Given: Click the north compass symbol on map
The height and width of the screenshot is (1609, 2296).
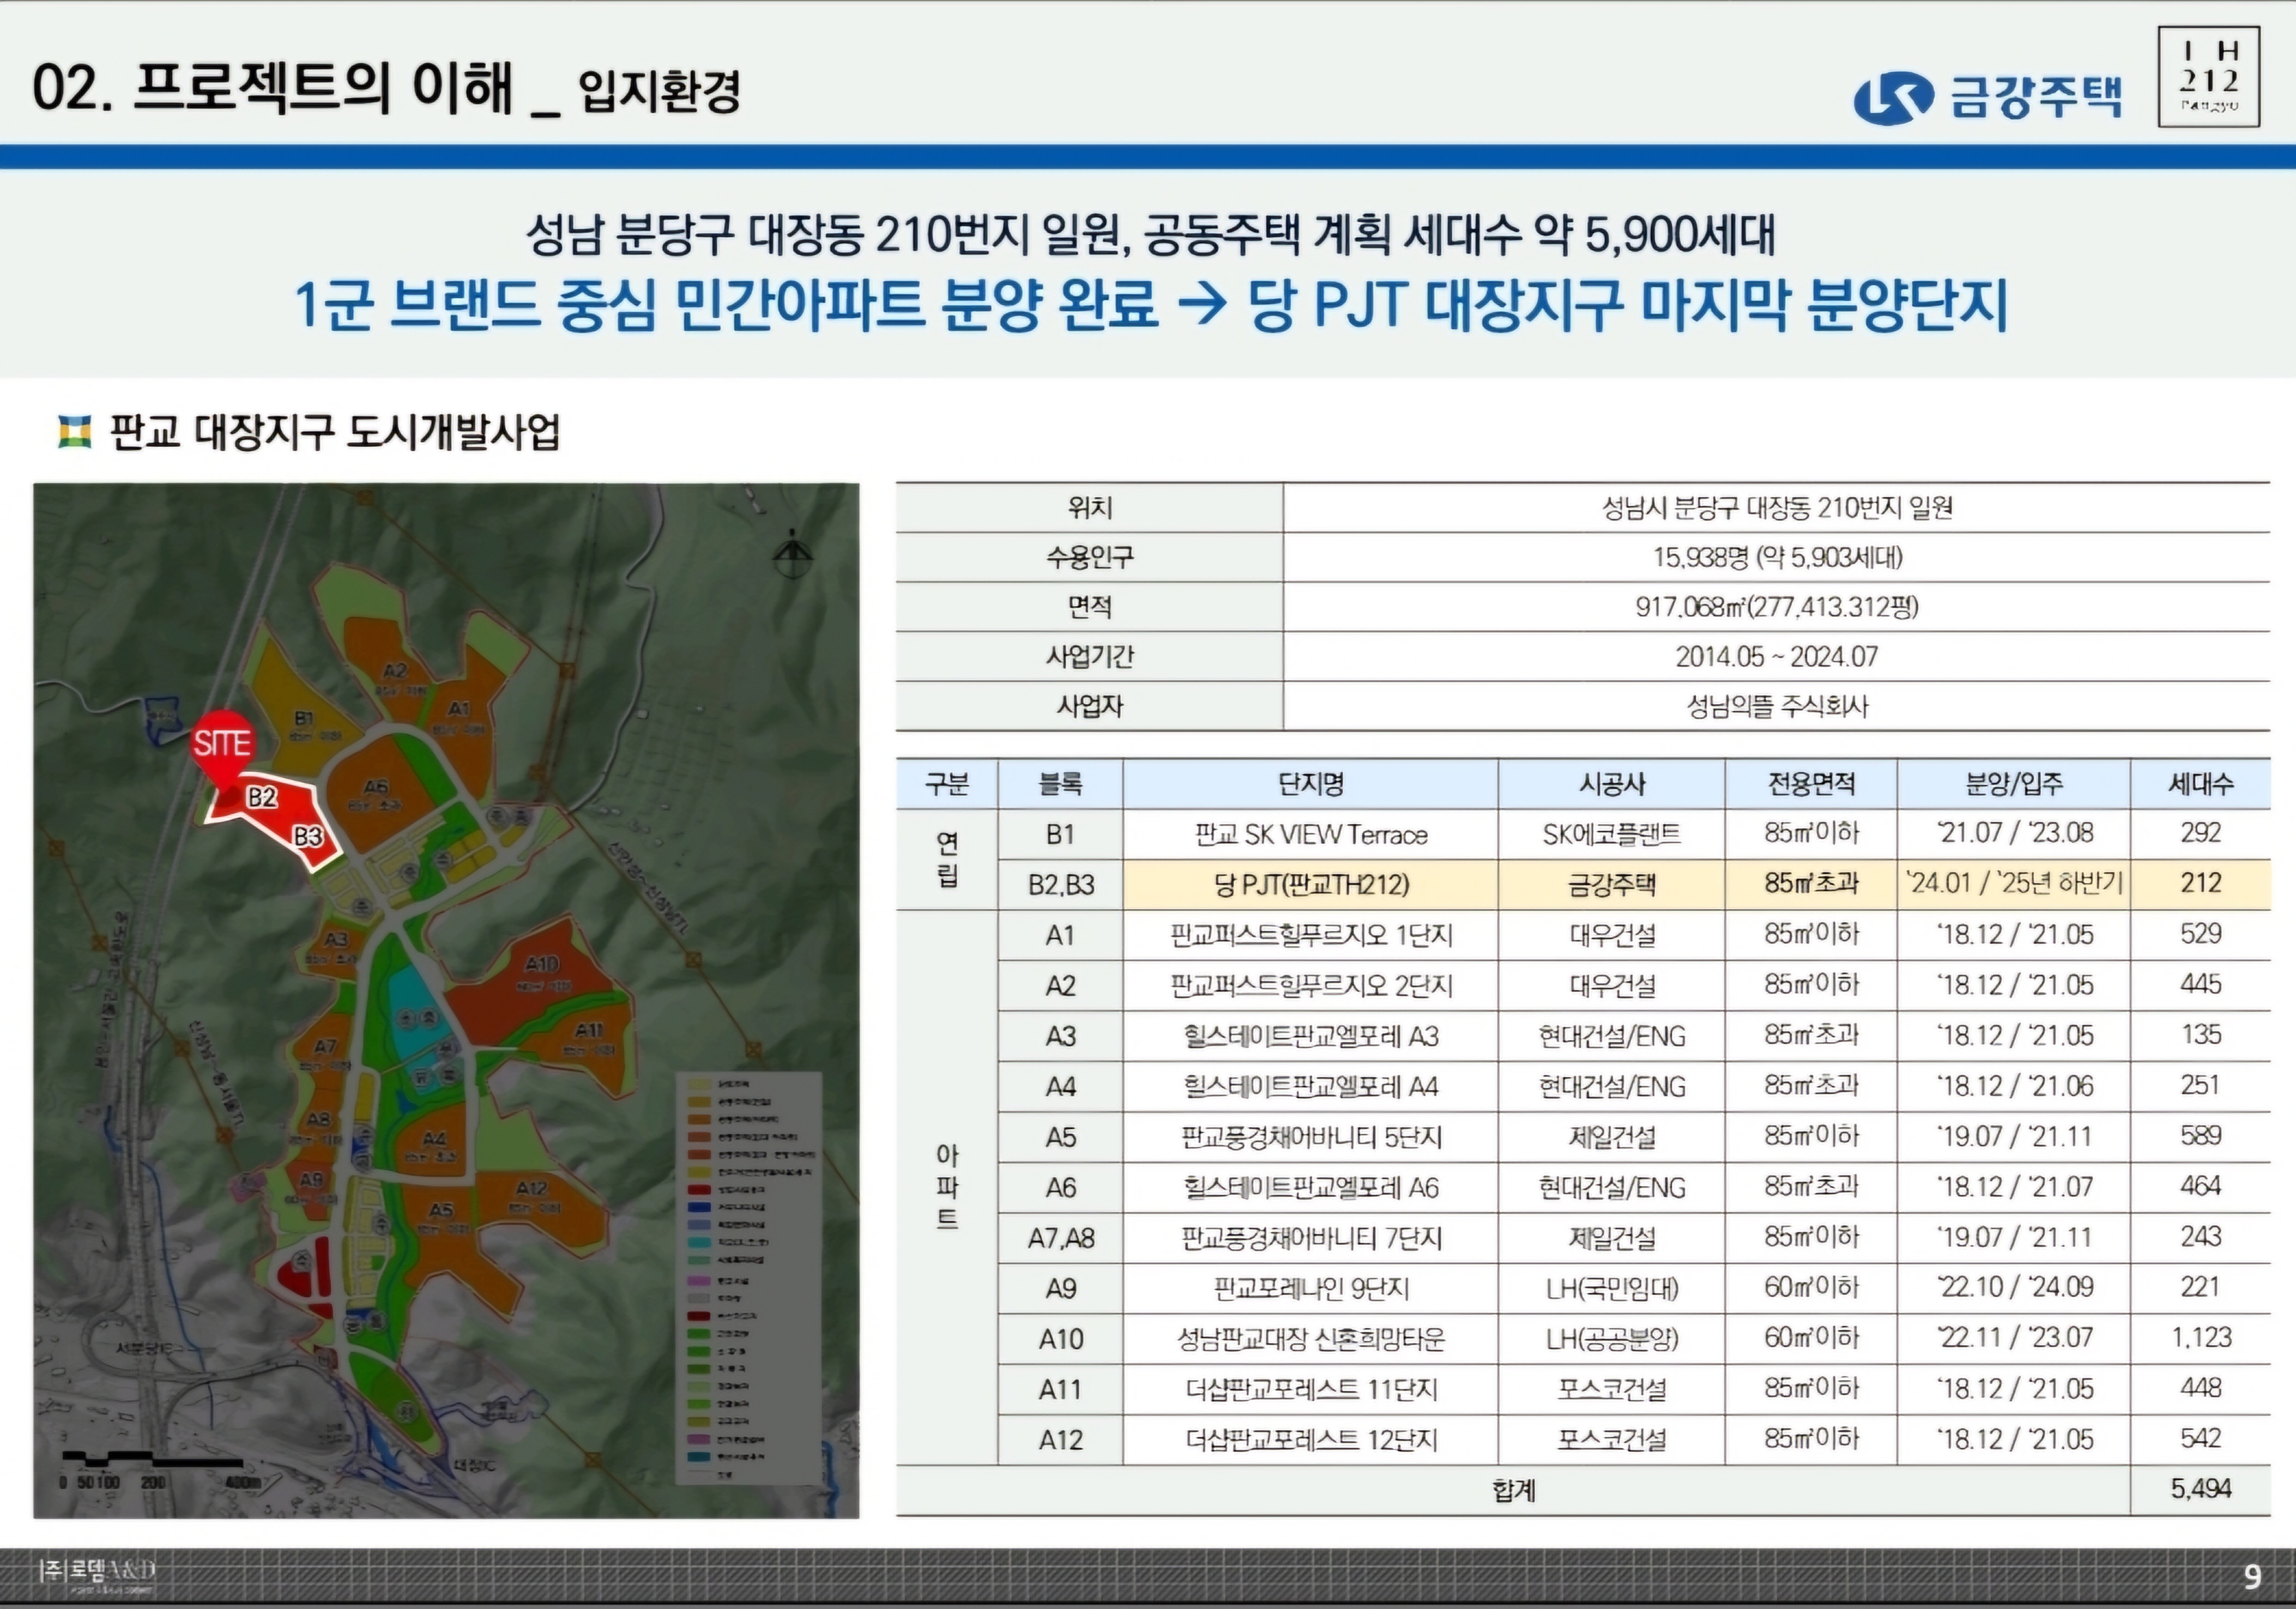Looking at the screenshot, I should coord(793,555).
